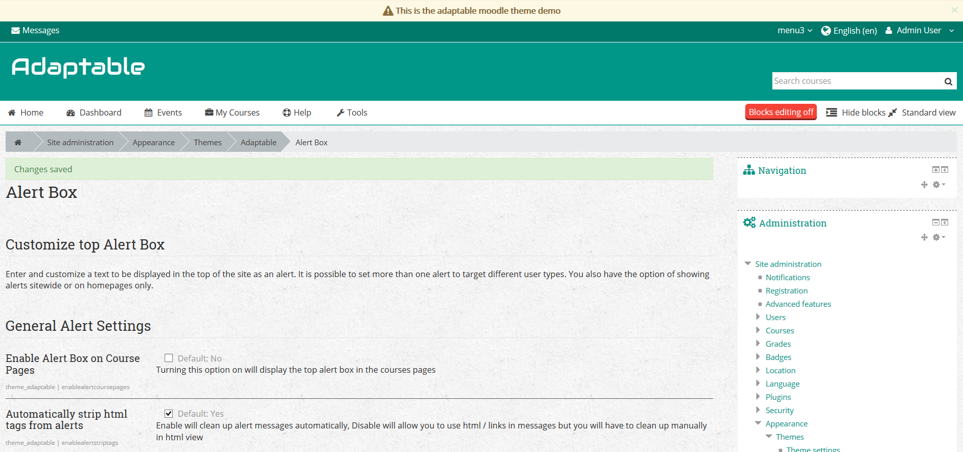Dock the Administration block to the side
This screenshot has height=452, width=963.
[x=945, y=222]
